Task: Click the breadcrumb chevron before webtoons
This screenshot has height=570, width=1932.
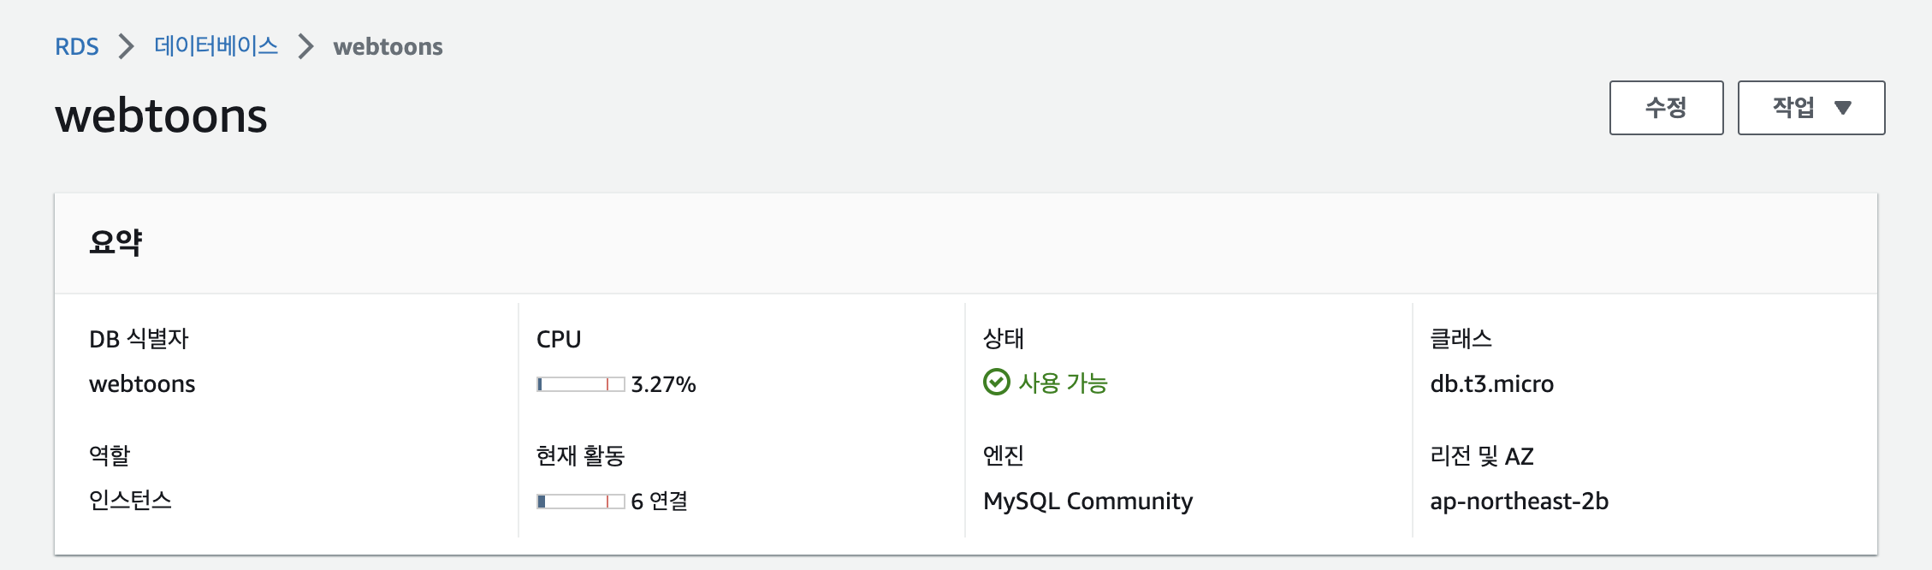Action: tap(306, 46)
